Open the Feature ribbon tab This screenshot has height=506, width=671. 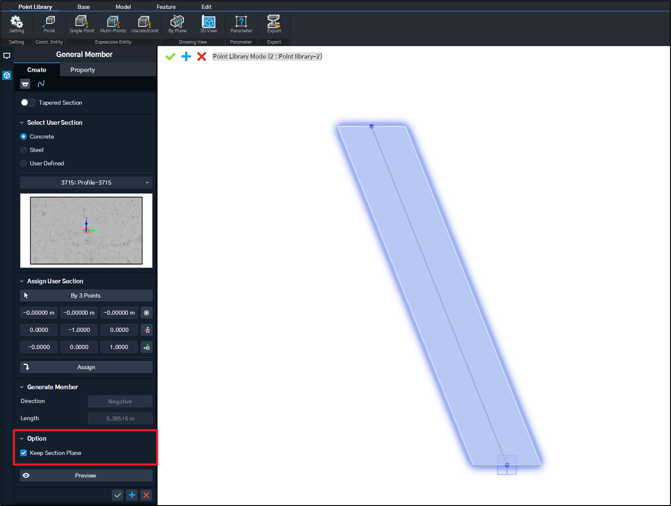(166, 7)
